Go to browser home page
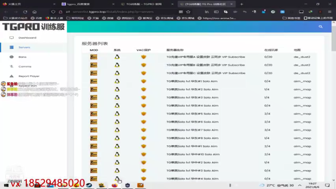This screenshot has width=336, height=189. [34, 12]
